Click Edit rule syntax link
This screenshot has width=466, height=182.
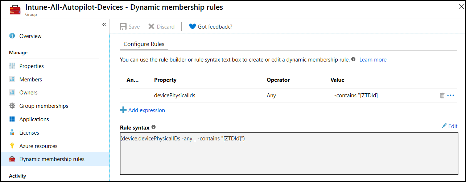pyautogui.click(x=450, y=126)
